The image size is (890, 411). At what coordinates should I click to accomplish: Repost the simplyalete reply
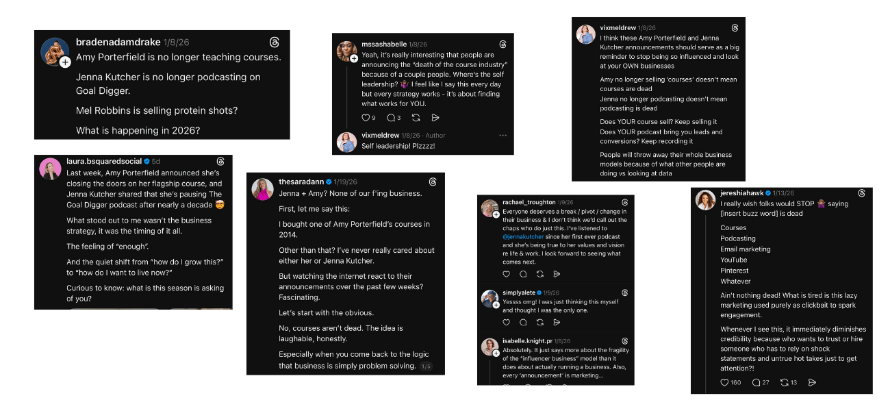coord(539,322)
